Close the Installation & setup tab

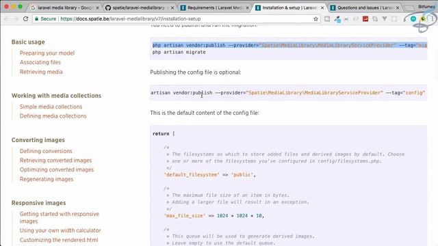point(322,8)
